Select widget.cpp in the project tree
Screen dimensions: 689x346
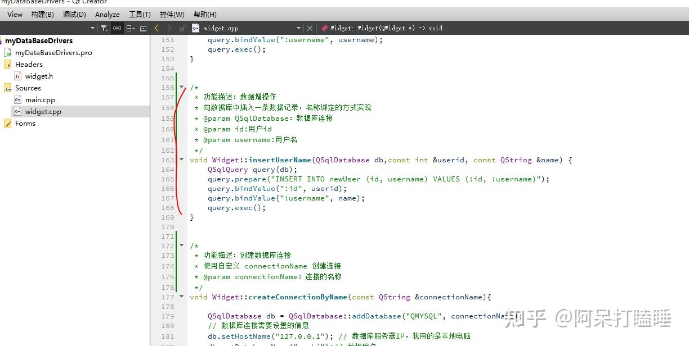point(43,111)
